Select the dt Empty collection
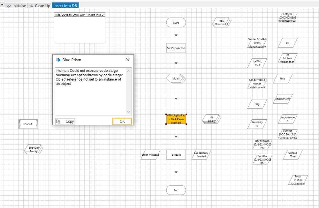This screenshot has width=319, height=208. [212, 119]
